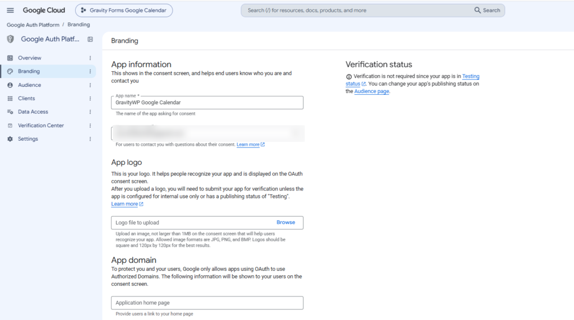Click the Data Access icon
Viewport: 574px width, 320px height.
(x=10, y=112)
